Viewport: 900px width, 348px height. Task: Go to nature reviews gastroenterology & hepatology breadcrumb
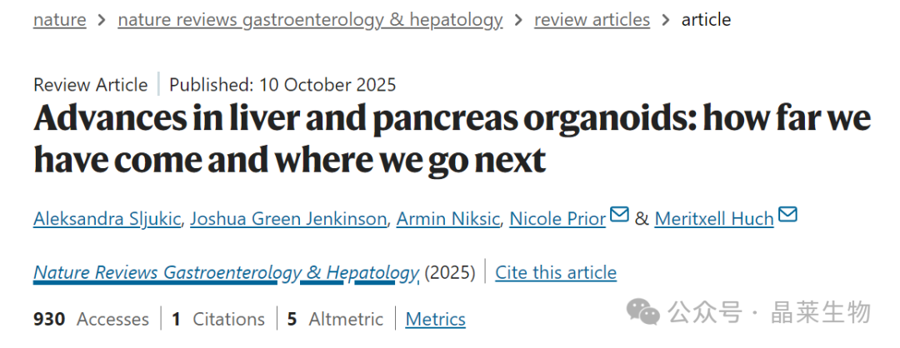coord(310,20)
